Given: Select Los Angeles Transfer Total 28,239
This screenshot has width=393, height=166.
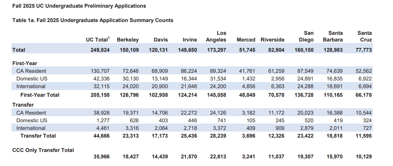Looking at the screenshot, I should pyautogui.click(x=218, y=136).
